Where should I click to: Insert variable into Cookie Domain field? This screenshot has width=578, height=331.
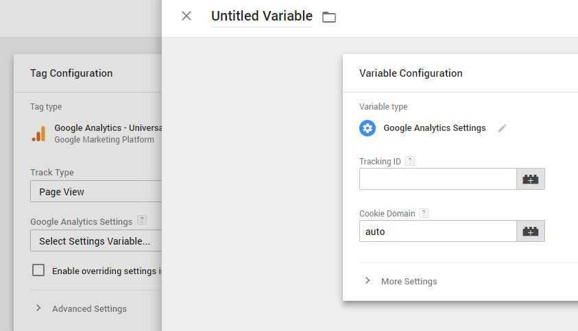pyautogui.click(x=531, y=231)
